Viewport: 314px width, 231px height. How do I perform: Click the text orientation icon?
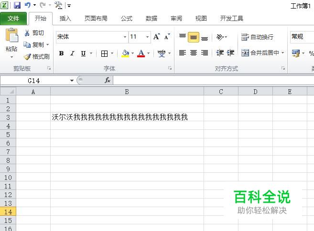tap(220, 37)
